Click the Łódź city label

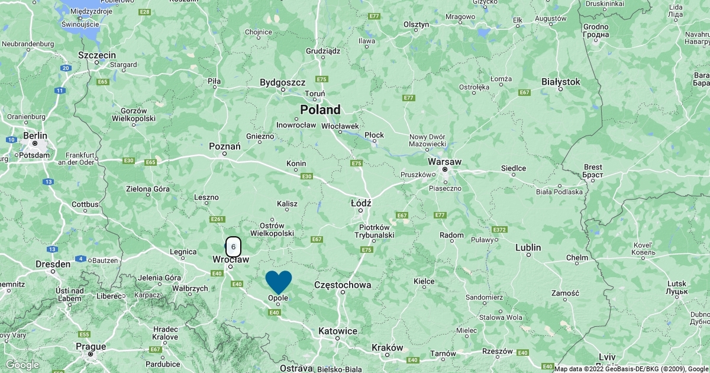(361, 202)
